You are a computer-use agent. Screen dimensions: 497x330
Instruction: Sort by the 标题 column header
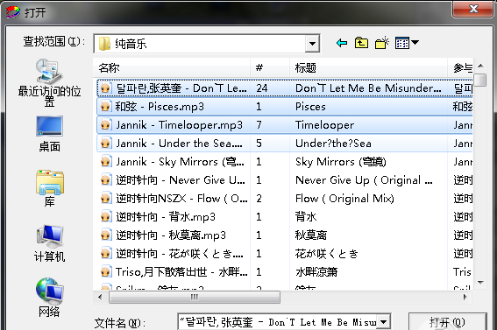(x=368, y=67)
